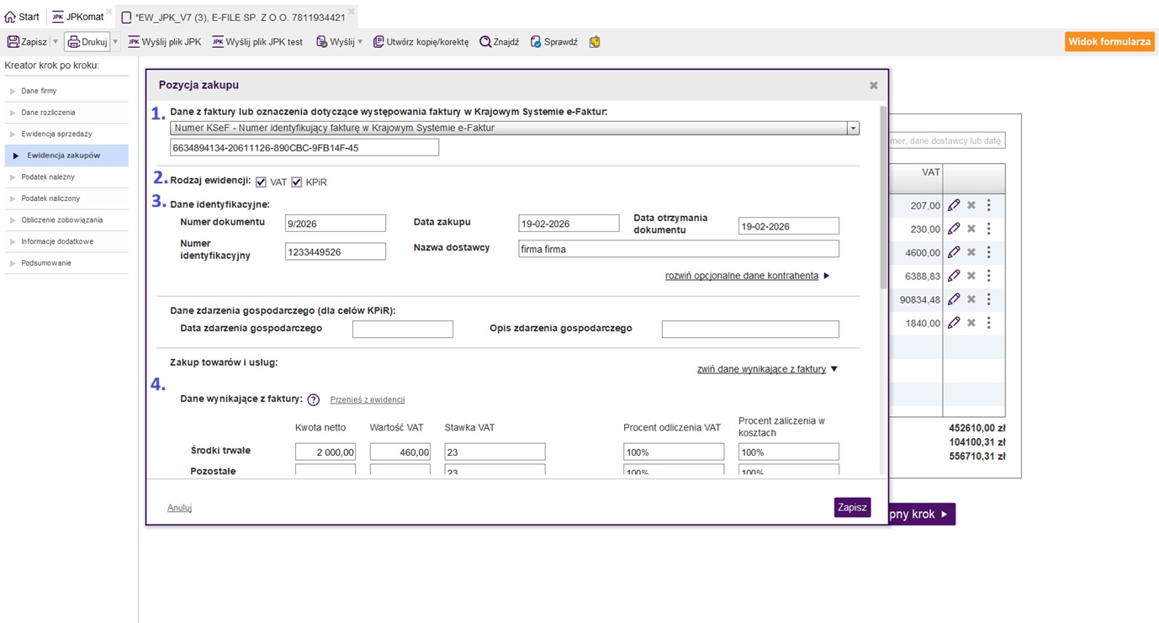Click the yellow icon after Sprawdź

595,42
